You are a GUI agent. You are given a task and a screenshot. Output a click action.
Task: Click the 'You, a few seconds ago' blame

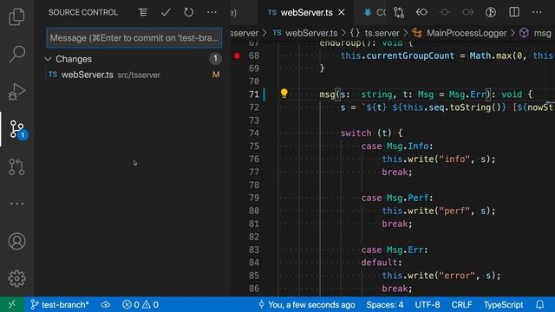tap(306, 304)
